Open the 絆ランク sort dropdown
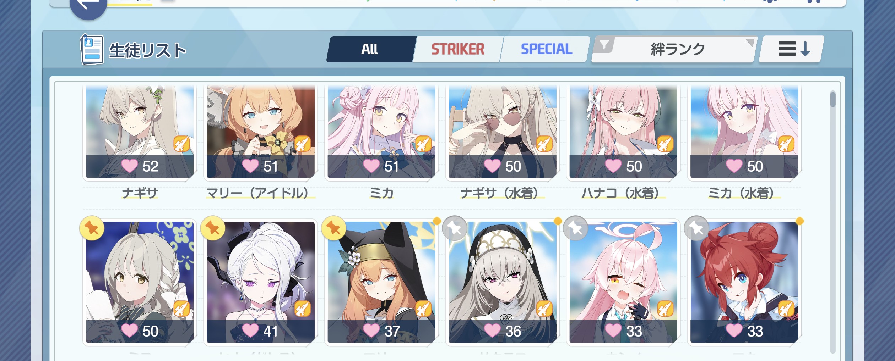 coord(674,49)
